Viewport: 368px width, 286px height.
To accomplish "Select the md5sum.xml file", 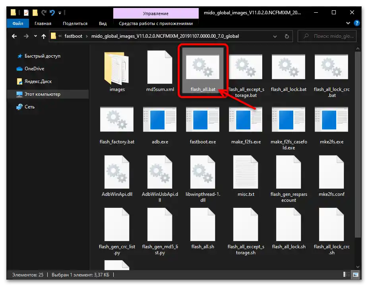I will click(160, 71).
